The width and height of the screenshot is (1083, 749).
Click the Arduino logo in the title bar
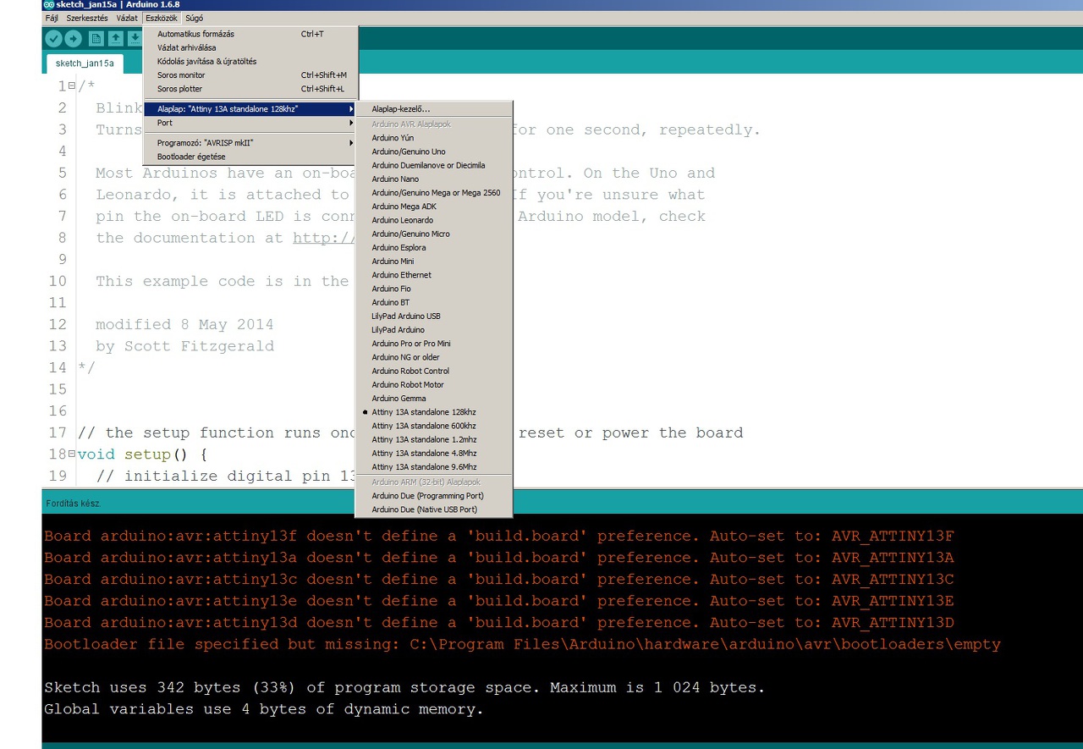(x=48, y=4)
